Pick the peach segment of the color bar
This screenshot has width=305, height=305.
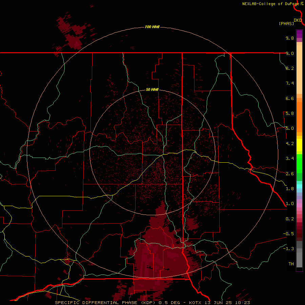[299, 69]
